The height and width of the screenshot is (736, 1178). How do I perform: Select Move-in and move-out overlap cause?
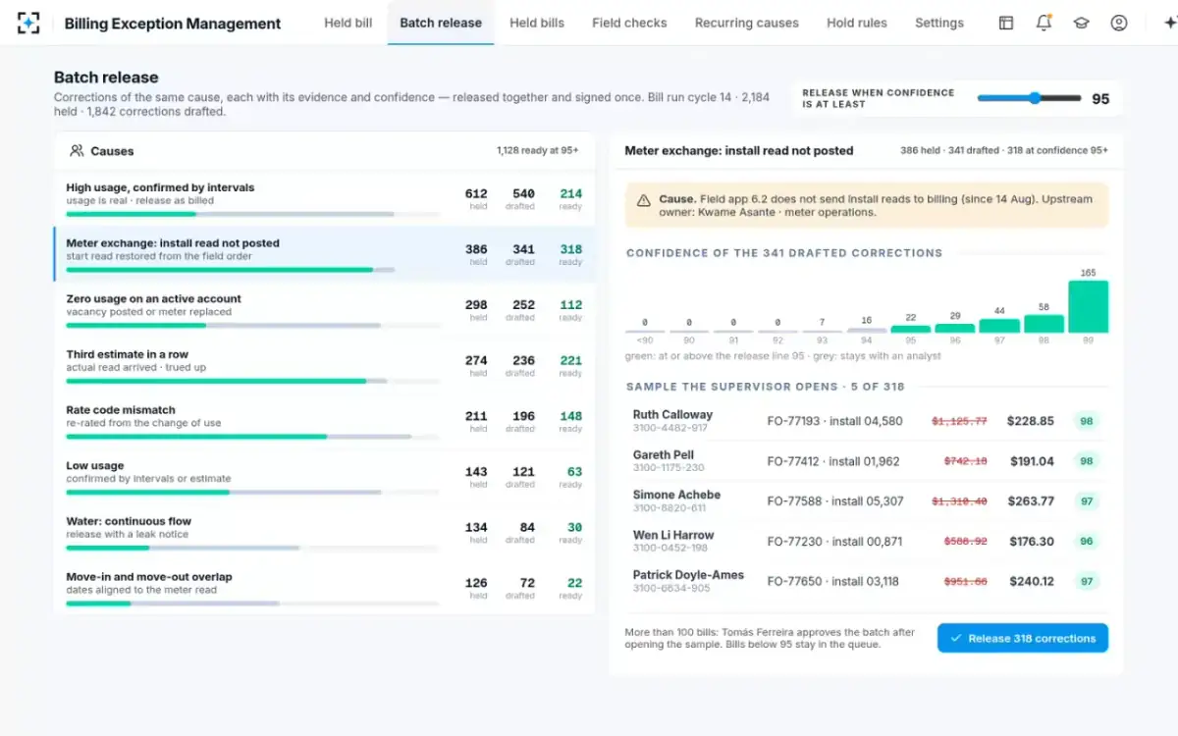click(324, 589)
